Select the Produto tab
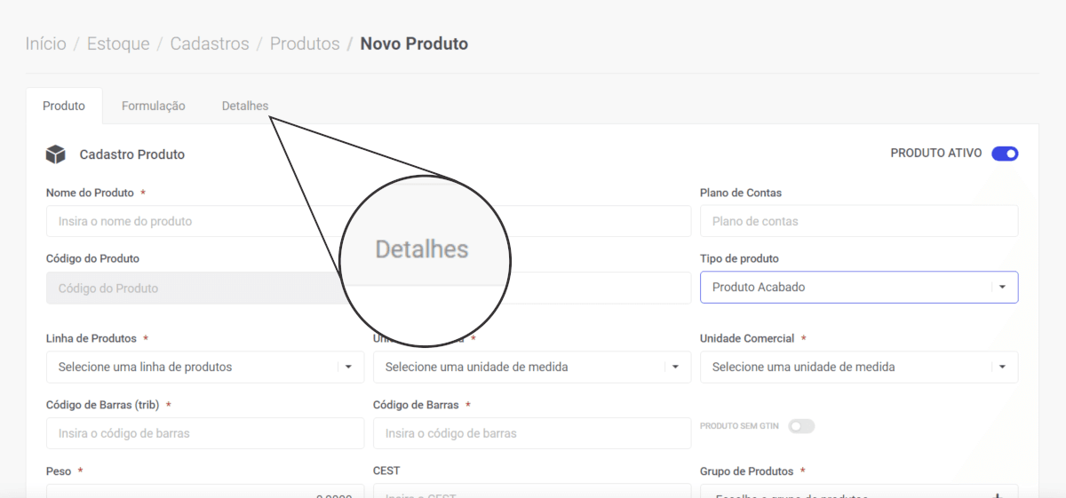 pyautogui.click(x=64, y=106)
